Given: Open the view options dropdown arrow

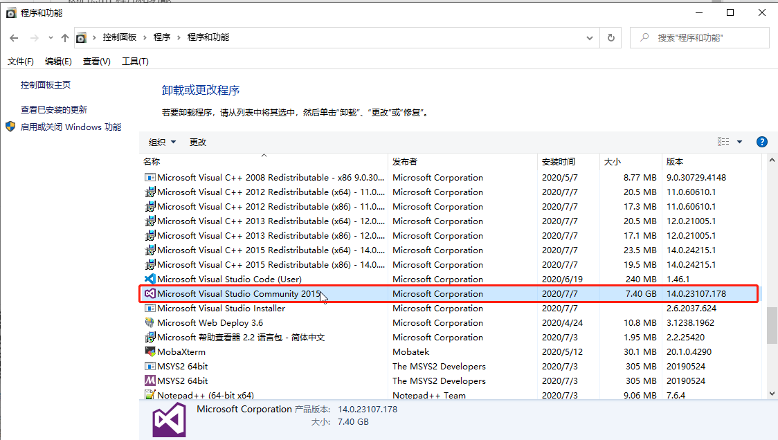Looking at the screenshot, I should 739,142.
